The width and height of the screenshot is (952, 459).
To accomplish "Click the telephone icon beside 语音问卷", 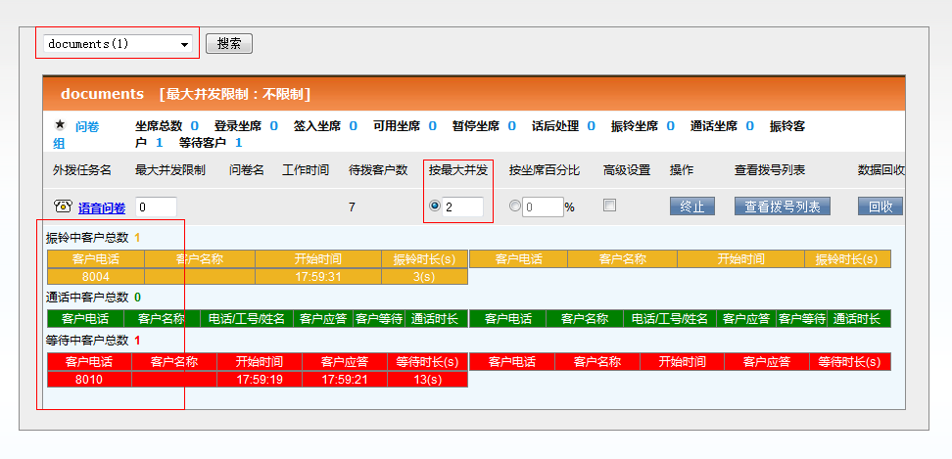I will click(63, 207).
